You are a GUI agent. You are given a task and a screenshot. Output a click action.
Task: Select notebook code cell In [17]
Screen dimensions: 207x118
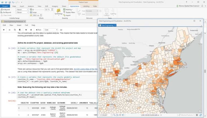[57, 79]
